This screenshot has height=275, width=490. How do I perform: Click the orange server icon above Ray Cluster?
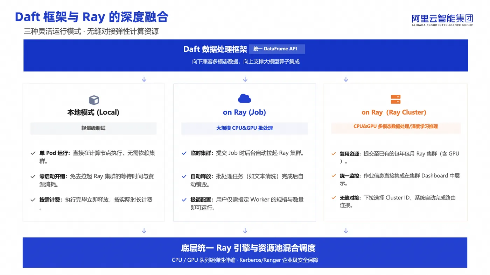click(x=395, y=99)
